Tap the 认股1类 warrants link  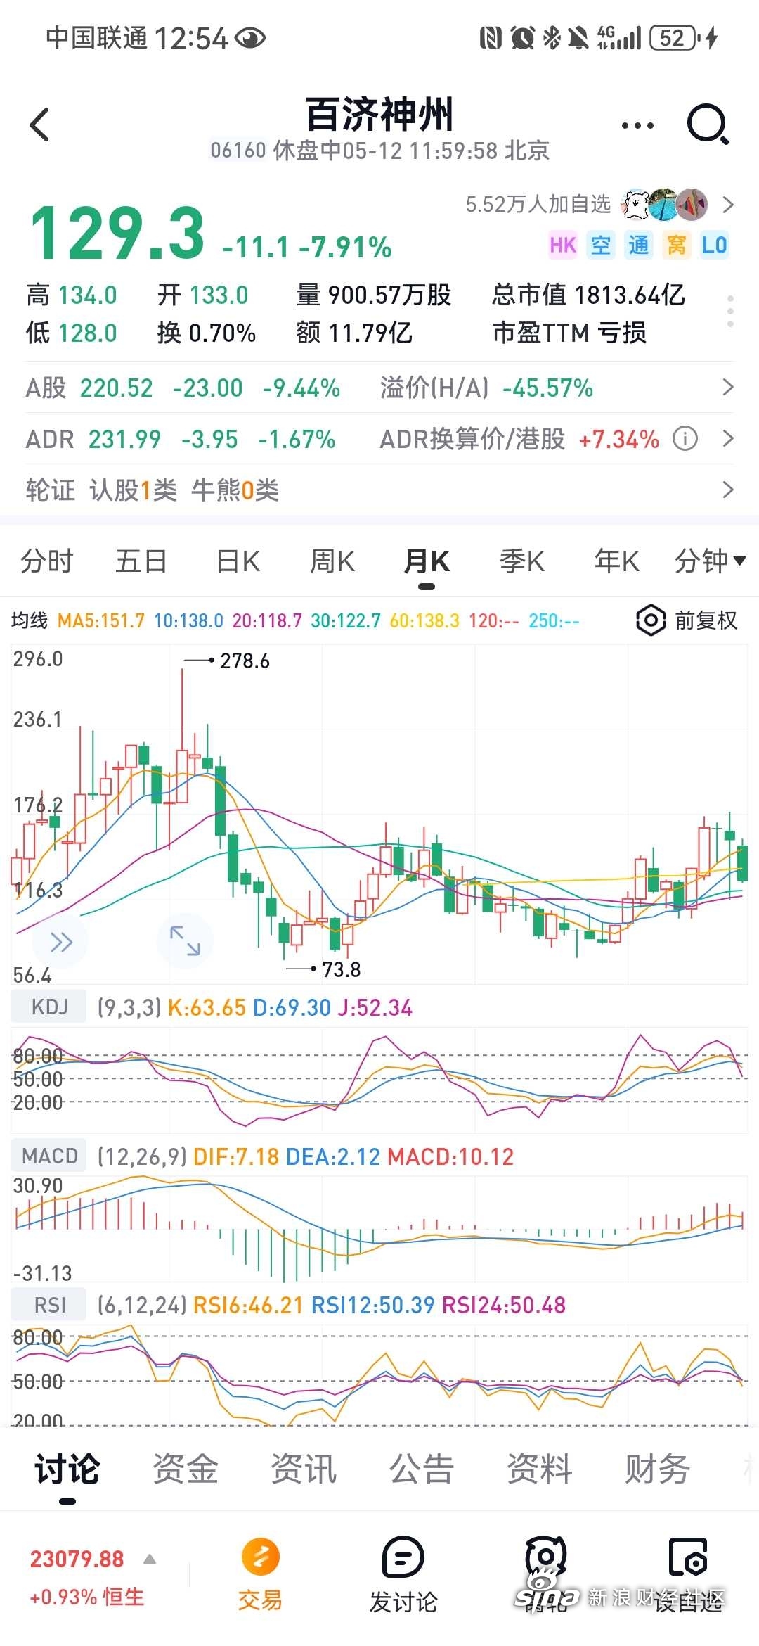[x=133, y=490]
